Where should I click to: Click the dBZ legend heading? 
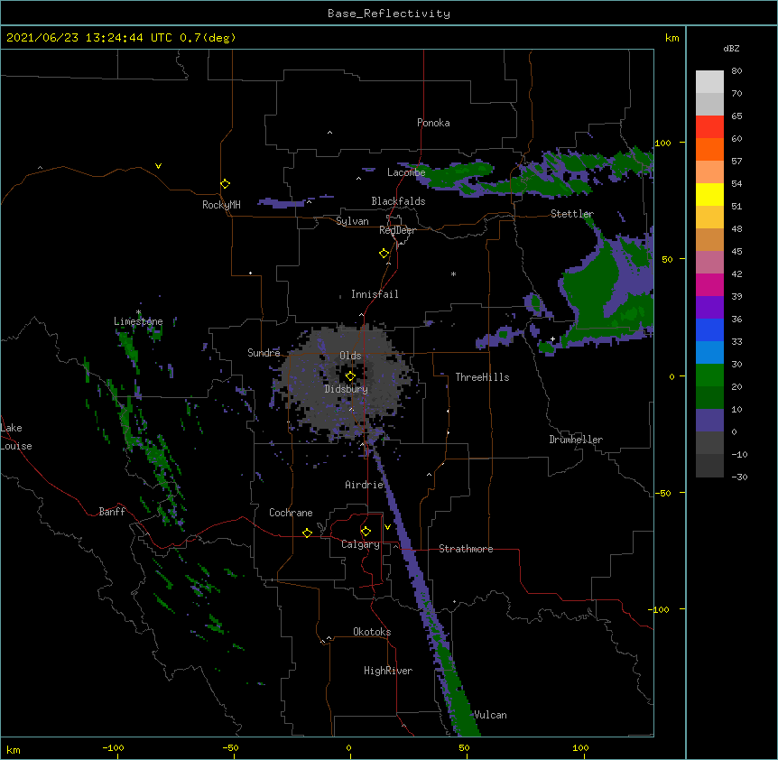[x=731, y=48]
